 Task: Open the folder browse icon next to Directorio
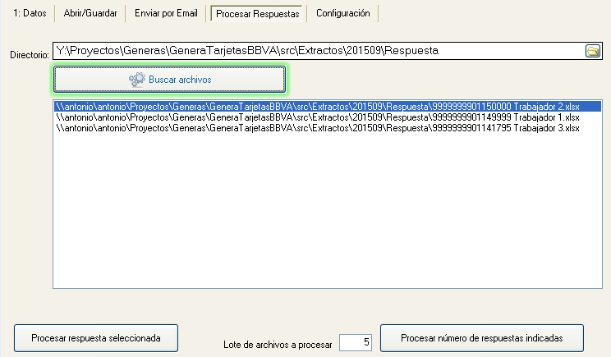coord(593,51)
